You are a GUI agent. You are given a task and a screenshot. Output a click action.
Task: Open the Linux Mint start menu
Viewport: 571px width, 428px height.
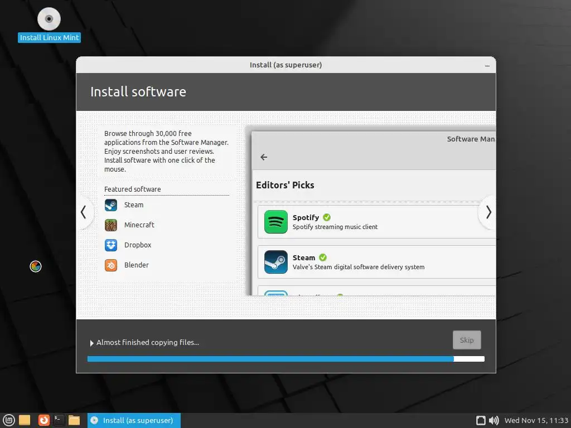coord(9,420)
